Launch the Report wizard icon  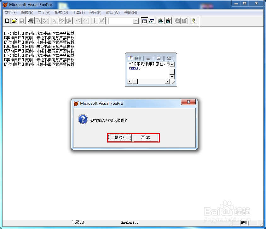coord(168,21)
